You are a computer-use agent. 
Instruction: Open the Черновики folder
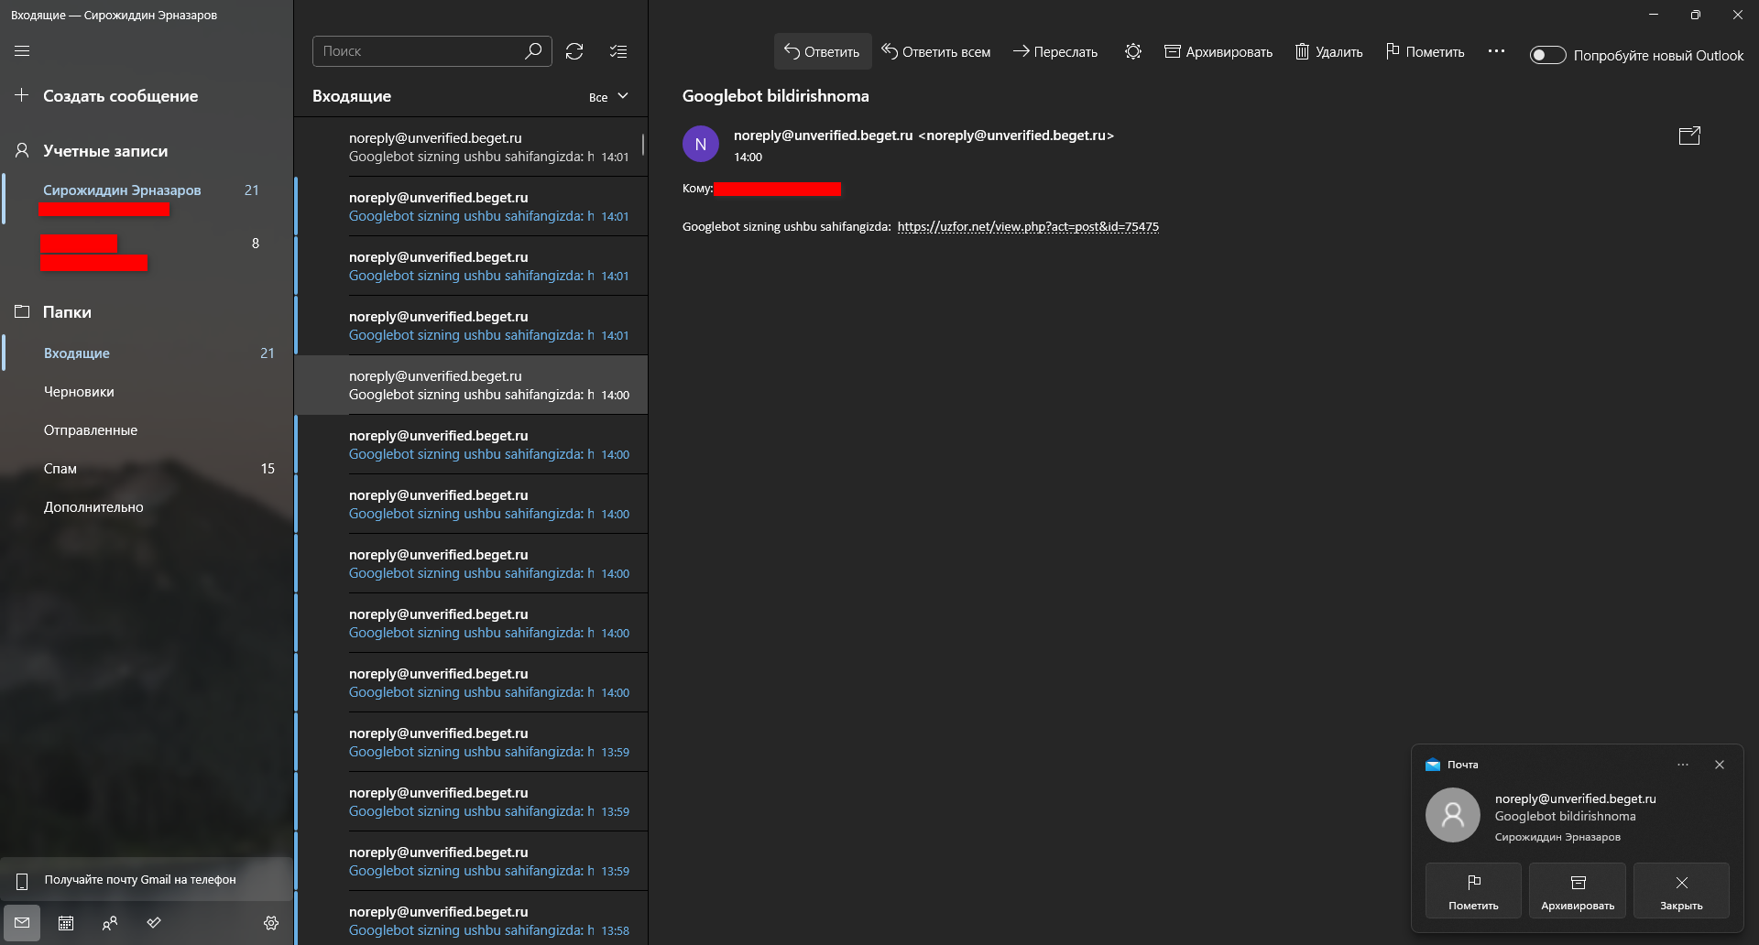tap(80, 392)
